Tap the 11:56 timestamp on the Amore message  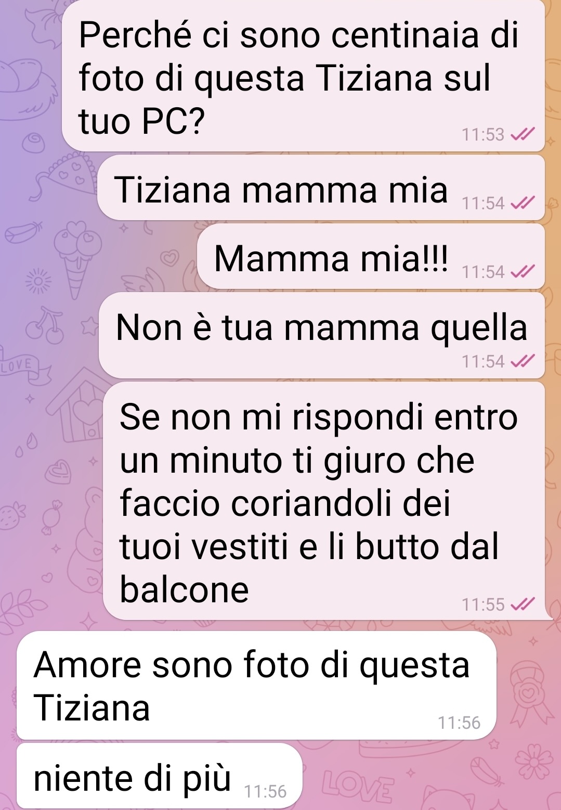[x=459, y=723]
